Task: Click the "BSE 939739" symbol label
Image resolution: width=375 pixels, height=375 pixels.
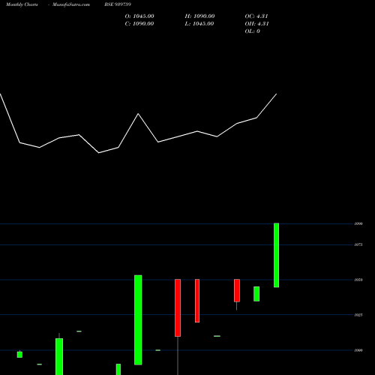Action: [x=118, y=4]
